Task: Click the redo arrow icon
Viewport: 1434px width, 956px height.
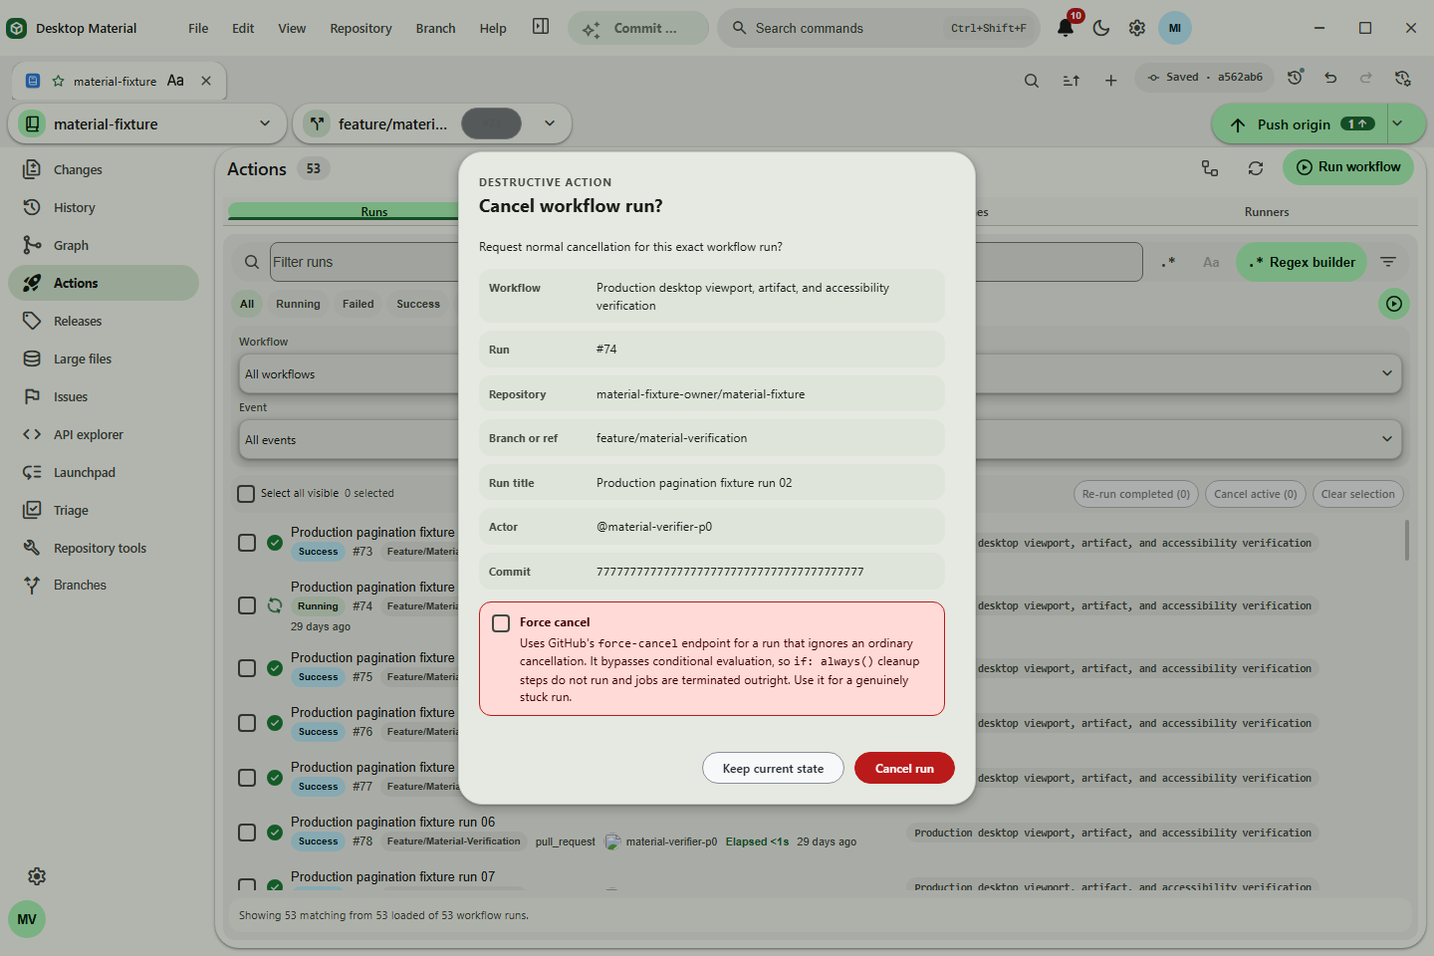Action: pos(1366,77)
